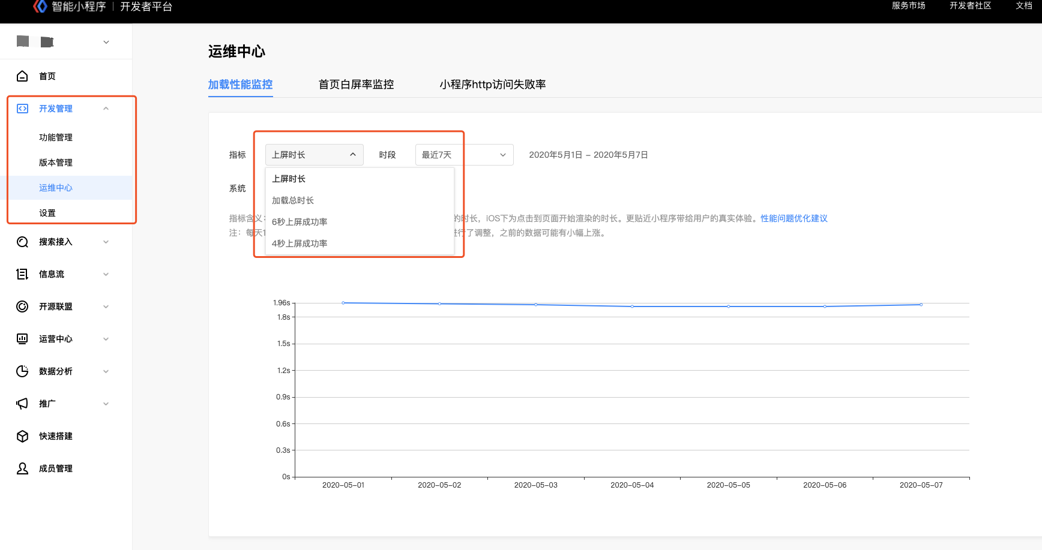Click the 运维中心 page heading

236,52
